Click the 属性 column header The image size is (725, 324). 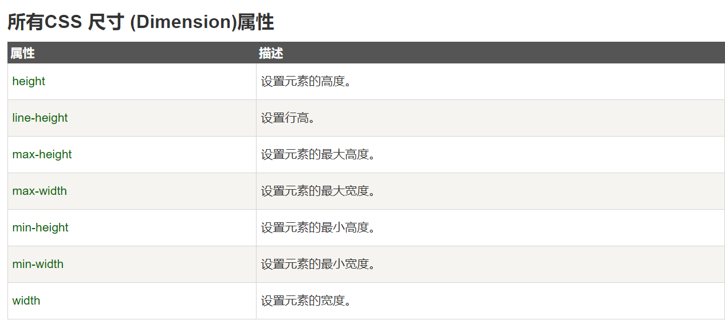tap(23, 53)
